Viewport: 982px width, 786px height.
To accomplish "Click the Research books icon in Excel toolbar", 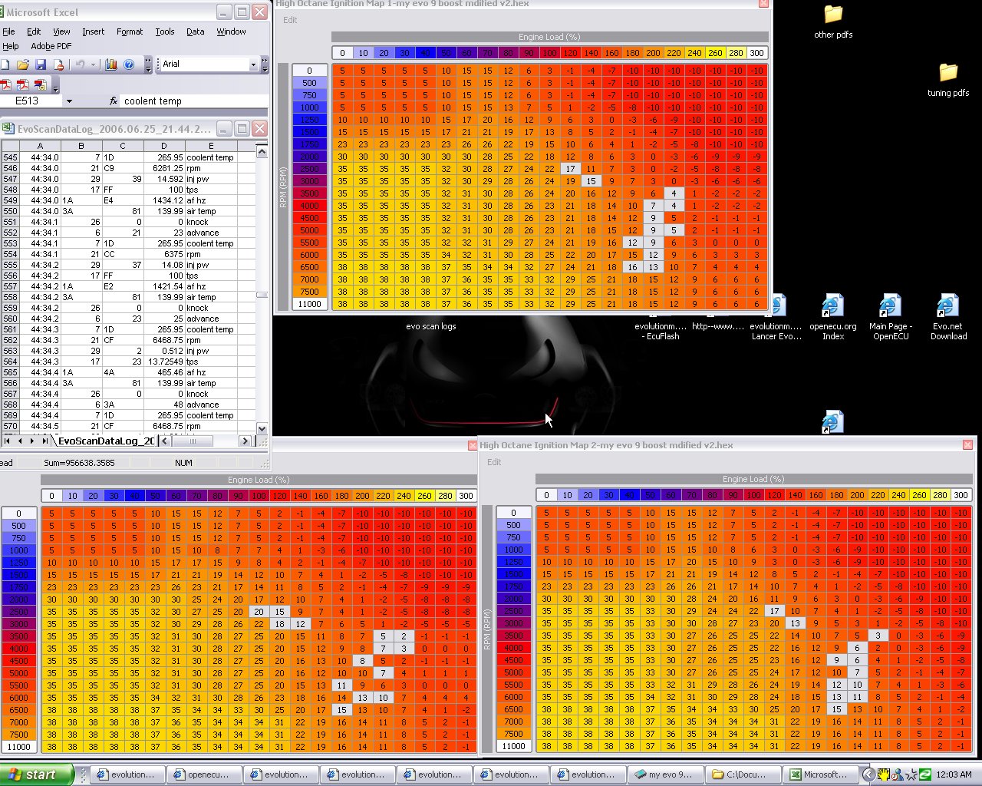I will coord(111,65).
